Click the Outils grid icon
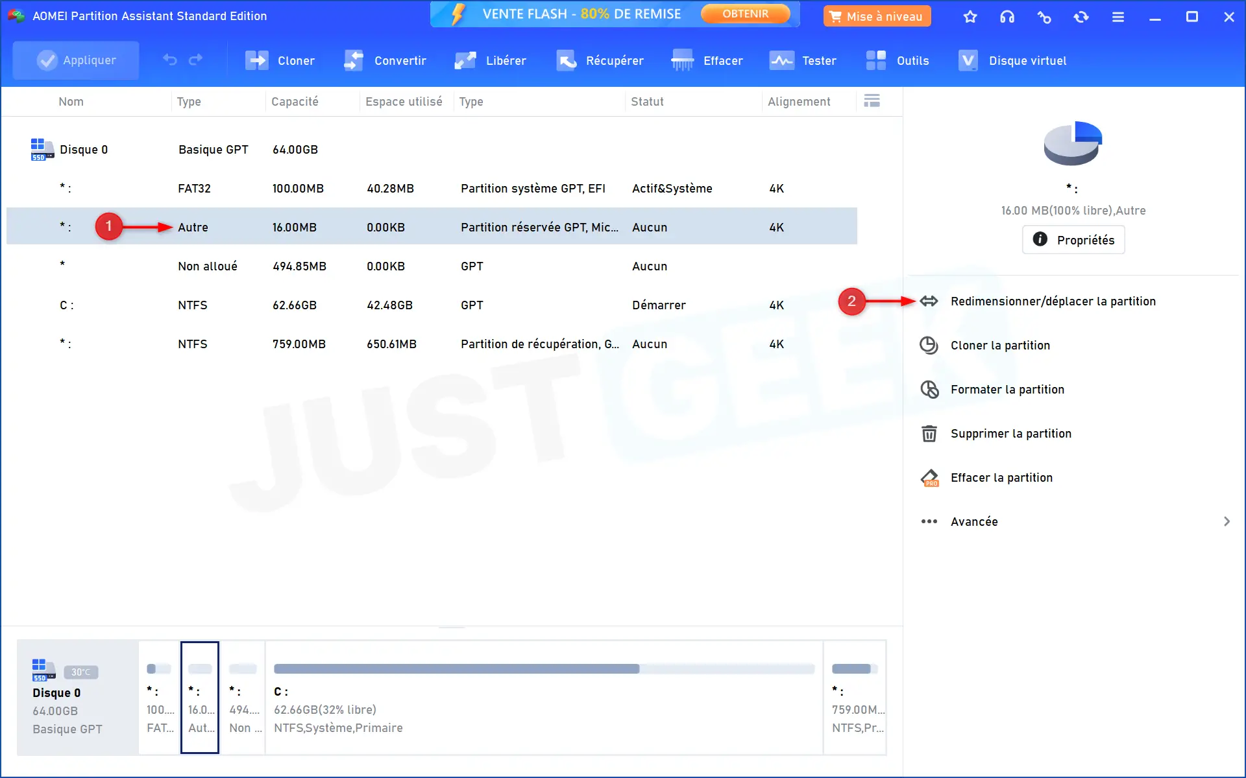The width and height of the screenshot is (1246, 778). click(x=876, y=60)
